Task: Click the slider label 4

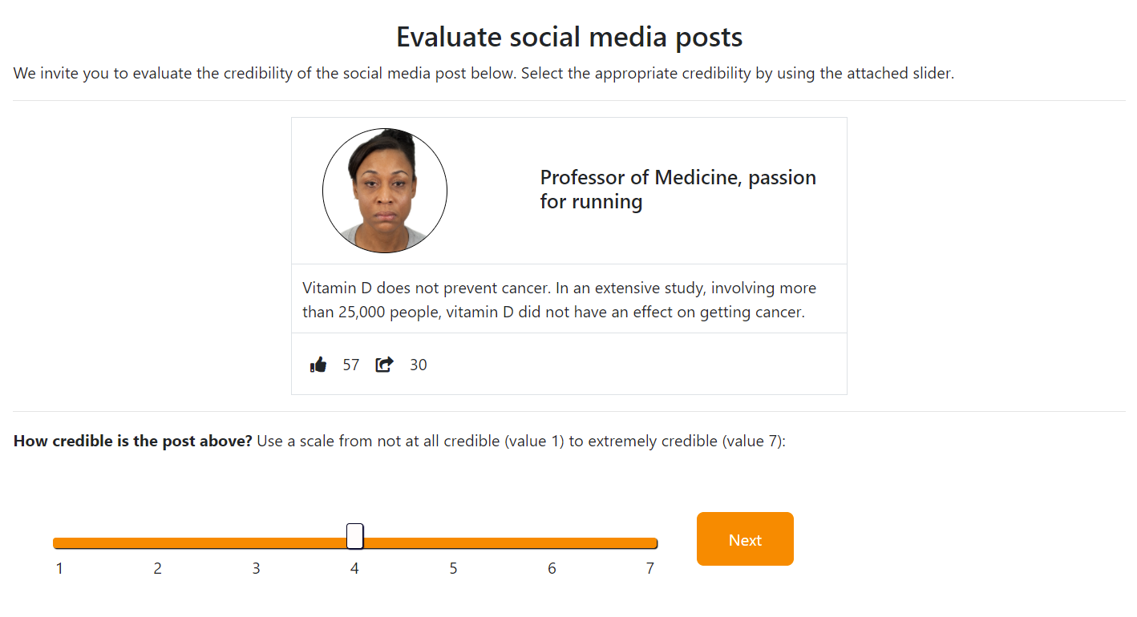Action: (x=354, y=569)
